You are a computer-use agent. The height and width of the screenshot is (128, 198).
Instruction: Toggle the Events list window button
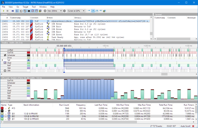pos(16,11)
